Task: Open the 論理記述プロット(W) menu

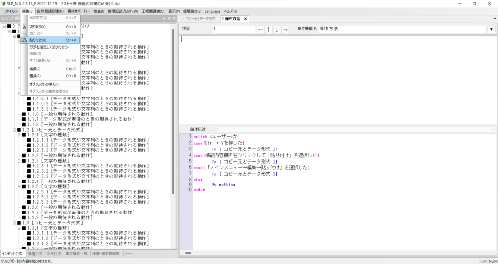Action: pyautogui.click(x=123, y=11)
